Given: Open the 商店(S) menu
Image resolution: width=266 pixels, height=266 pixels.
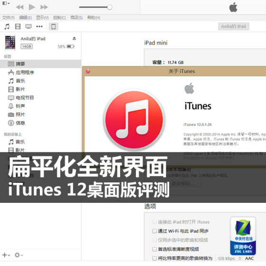Looking at the screenshot, I should coord(76,18).
